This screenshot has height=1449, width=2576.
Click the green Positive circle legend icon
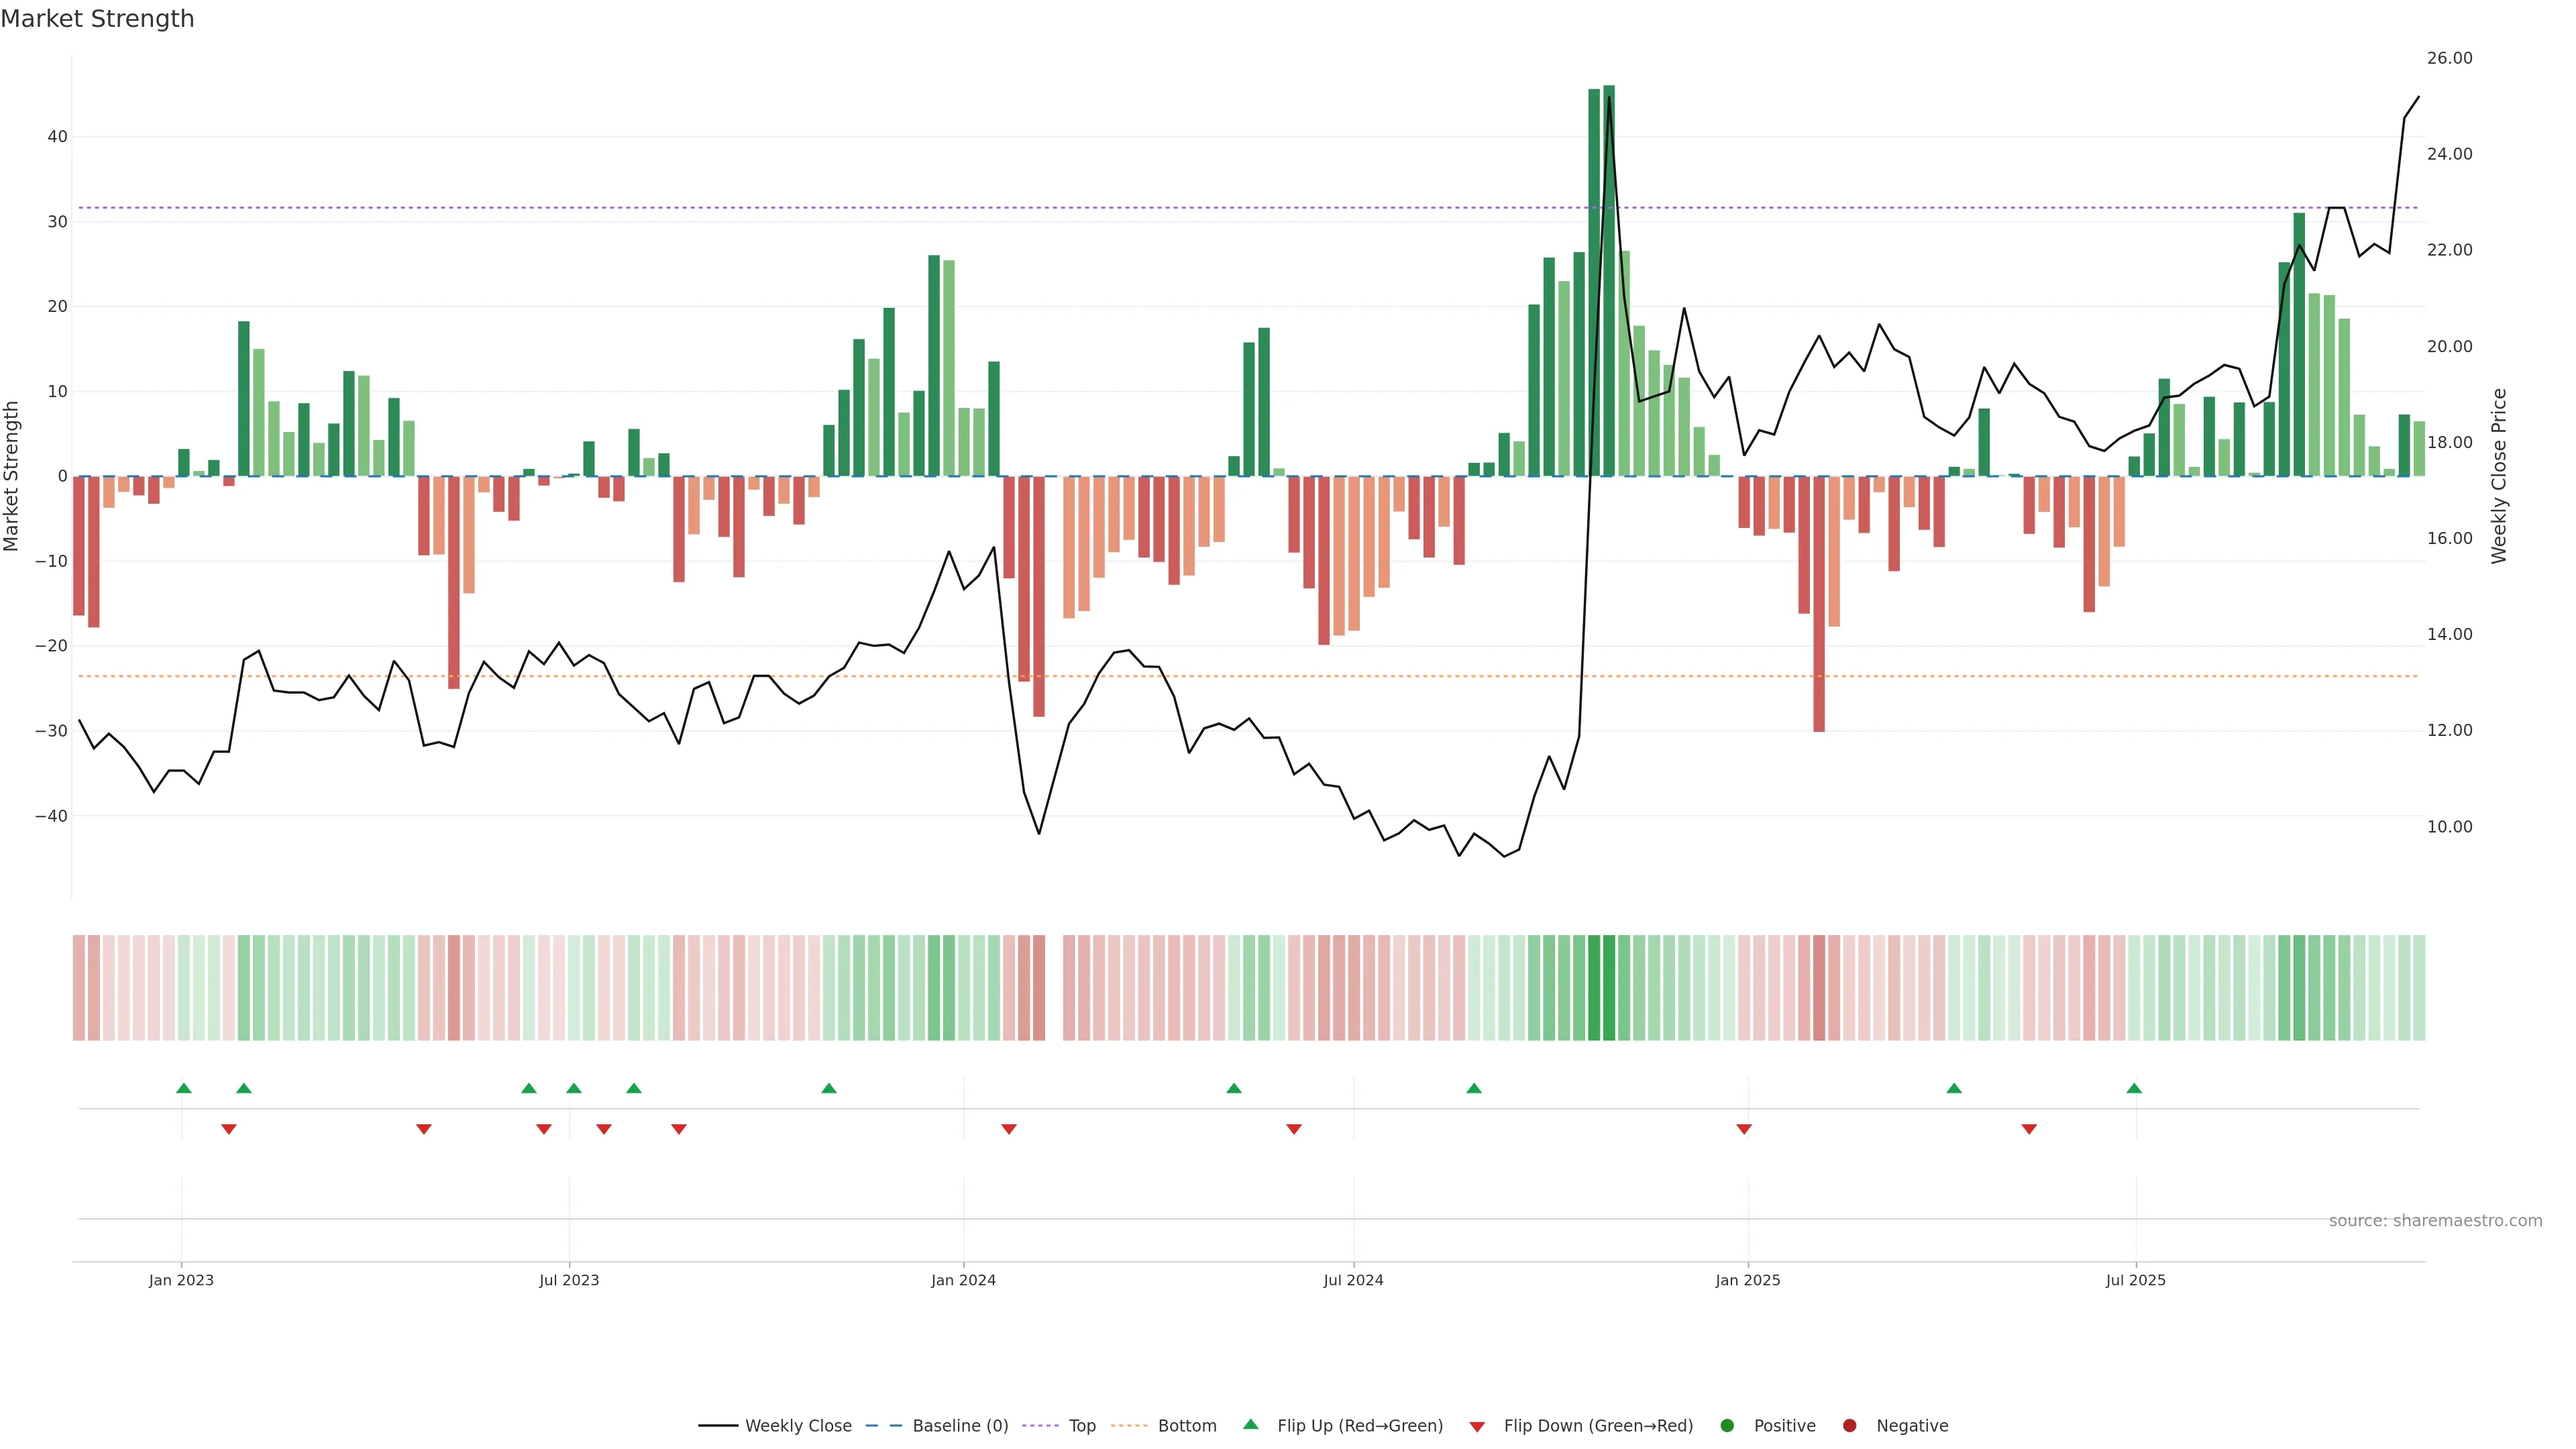(x=1727, y=1426)
